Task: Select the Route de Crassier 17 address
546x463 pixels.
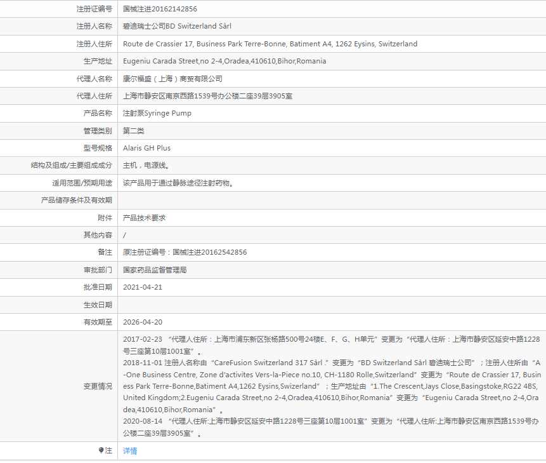Action: click(270, 44)
